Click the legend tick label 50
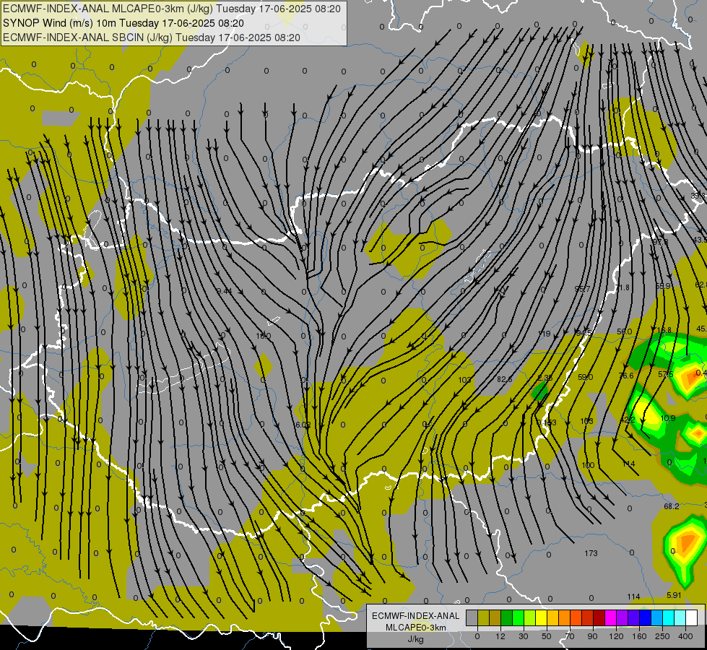This screenshot has height=650, width=707. click(x=547, y=636)
